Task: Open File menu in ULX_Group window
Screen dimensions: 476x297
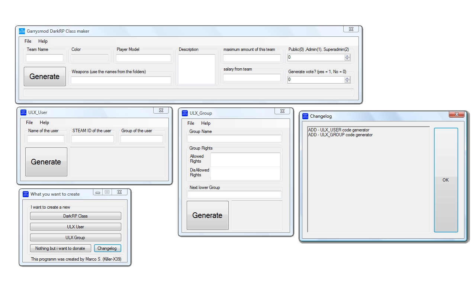Action: 191,123
